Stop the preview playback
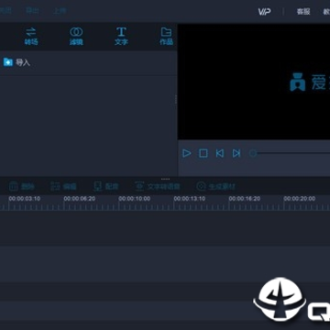 [x=203, y=153]
